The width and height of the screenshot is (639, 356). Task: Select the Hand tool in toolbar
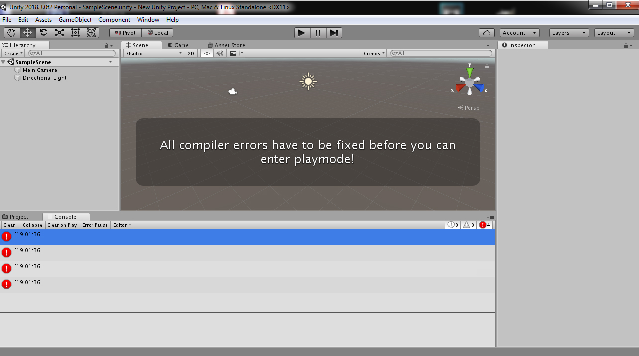(x=12, y=33)
